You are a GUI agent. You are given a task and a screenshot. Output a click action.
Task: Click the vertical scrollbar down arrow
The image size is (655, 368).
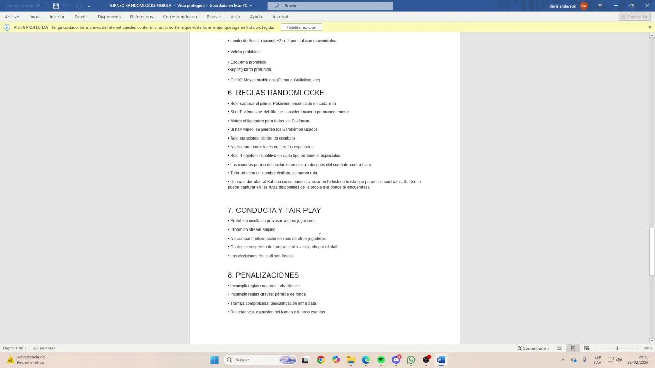tap(651, 341)
